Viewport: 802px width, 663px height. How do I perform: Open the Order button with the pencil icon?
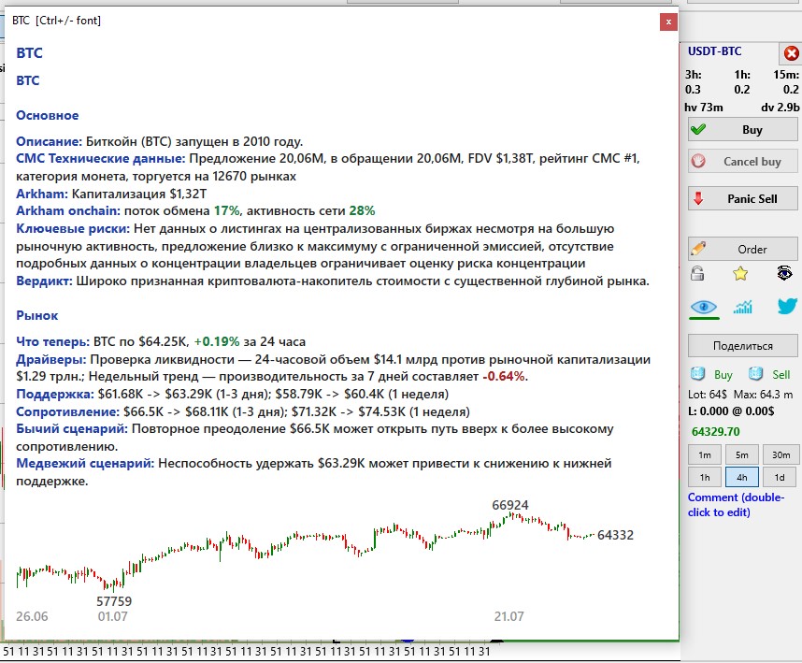pos(743,249)
